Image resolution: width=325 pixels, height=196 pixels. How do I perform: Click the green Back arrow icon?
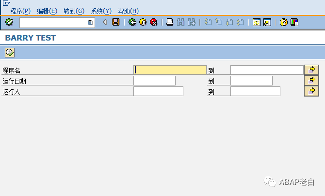click(132, 22)
